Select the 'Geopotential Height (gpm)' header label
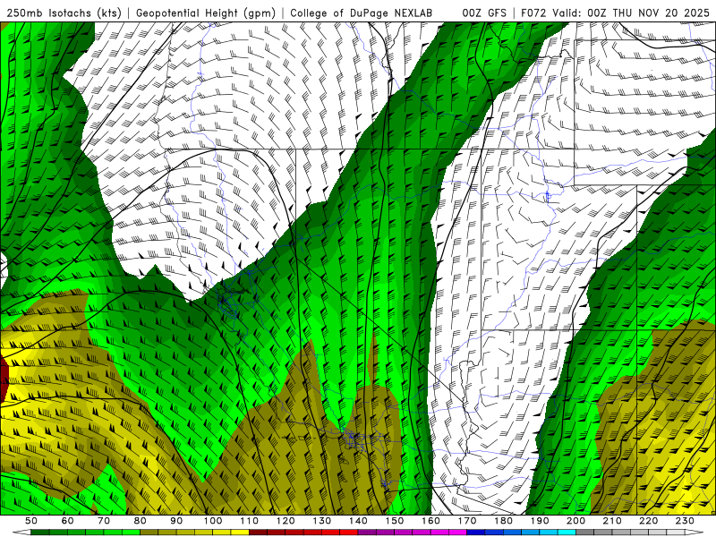The image size is (716, 537). [x=206, y=13]
